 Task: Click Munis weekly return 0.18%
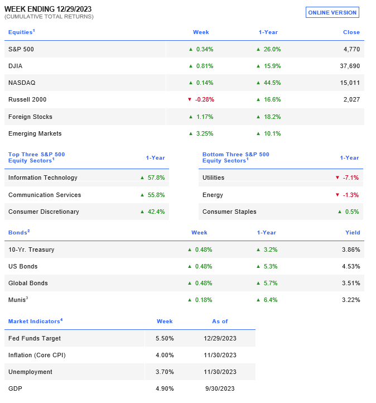(x=204, y=300)
